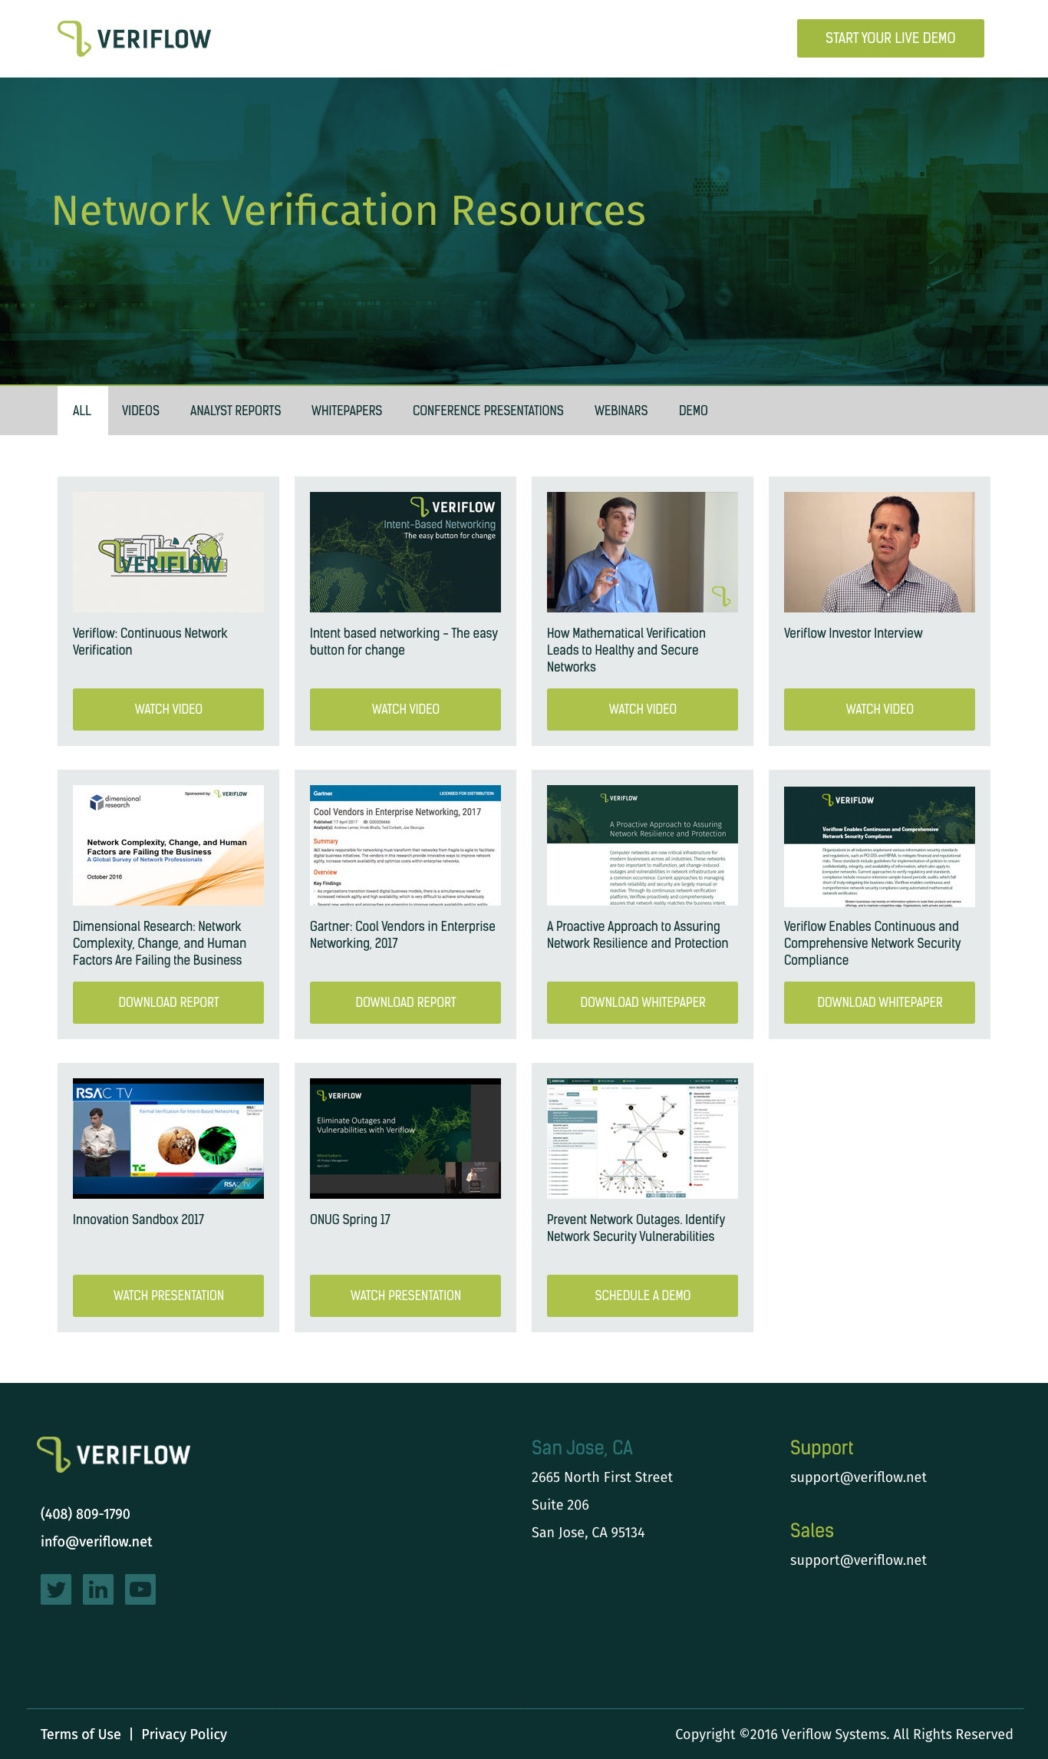This screenshot has height=1759, width=1048.
Task: Open Security Compliance whitepaper thumbnail
Action: [879, 846]
